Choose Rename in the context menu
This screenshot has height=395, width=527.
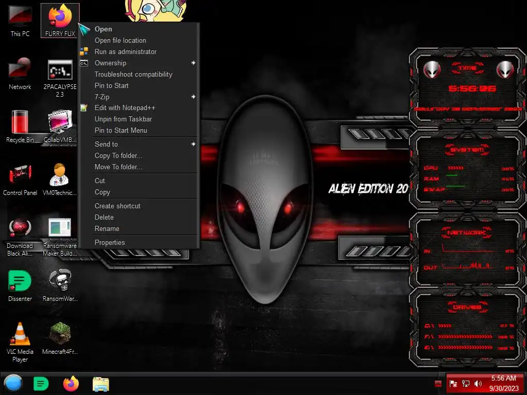(139, 228)
